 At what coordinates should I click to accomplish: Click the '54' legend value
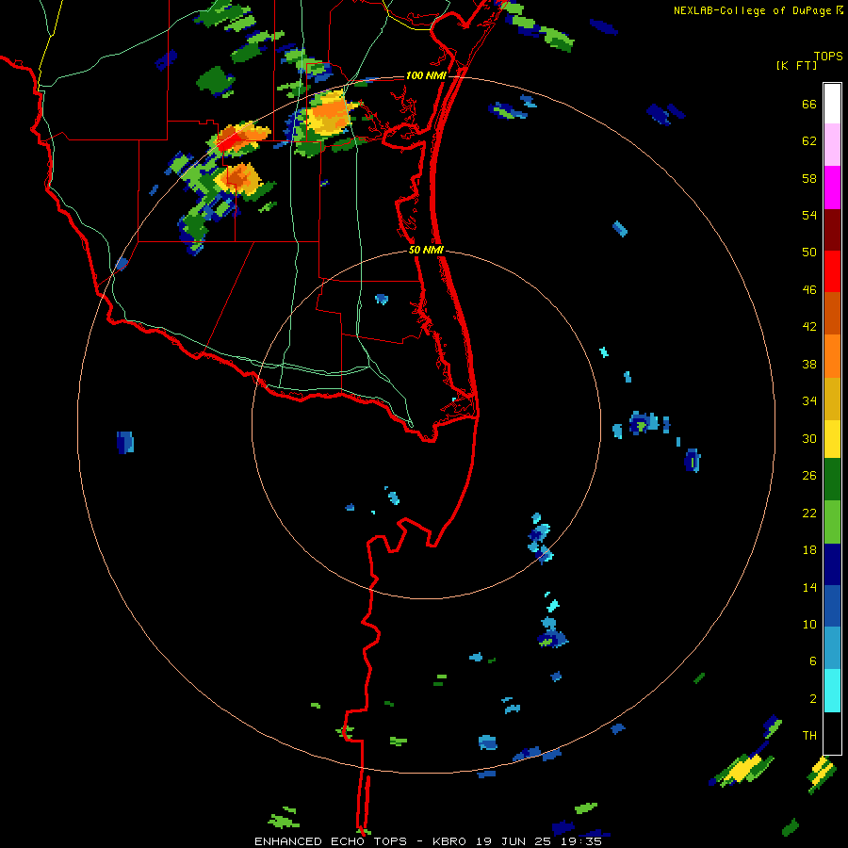pos(809,216)
